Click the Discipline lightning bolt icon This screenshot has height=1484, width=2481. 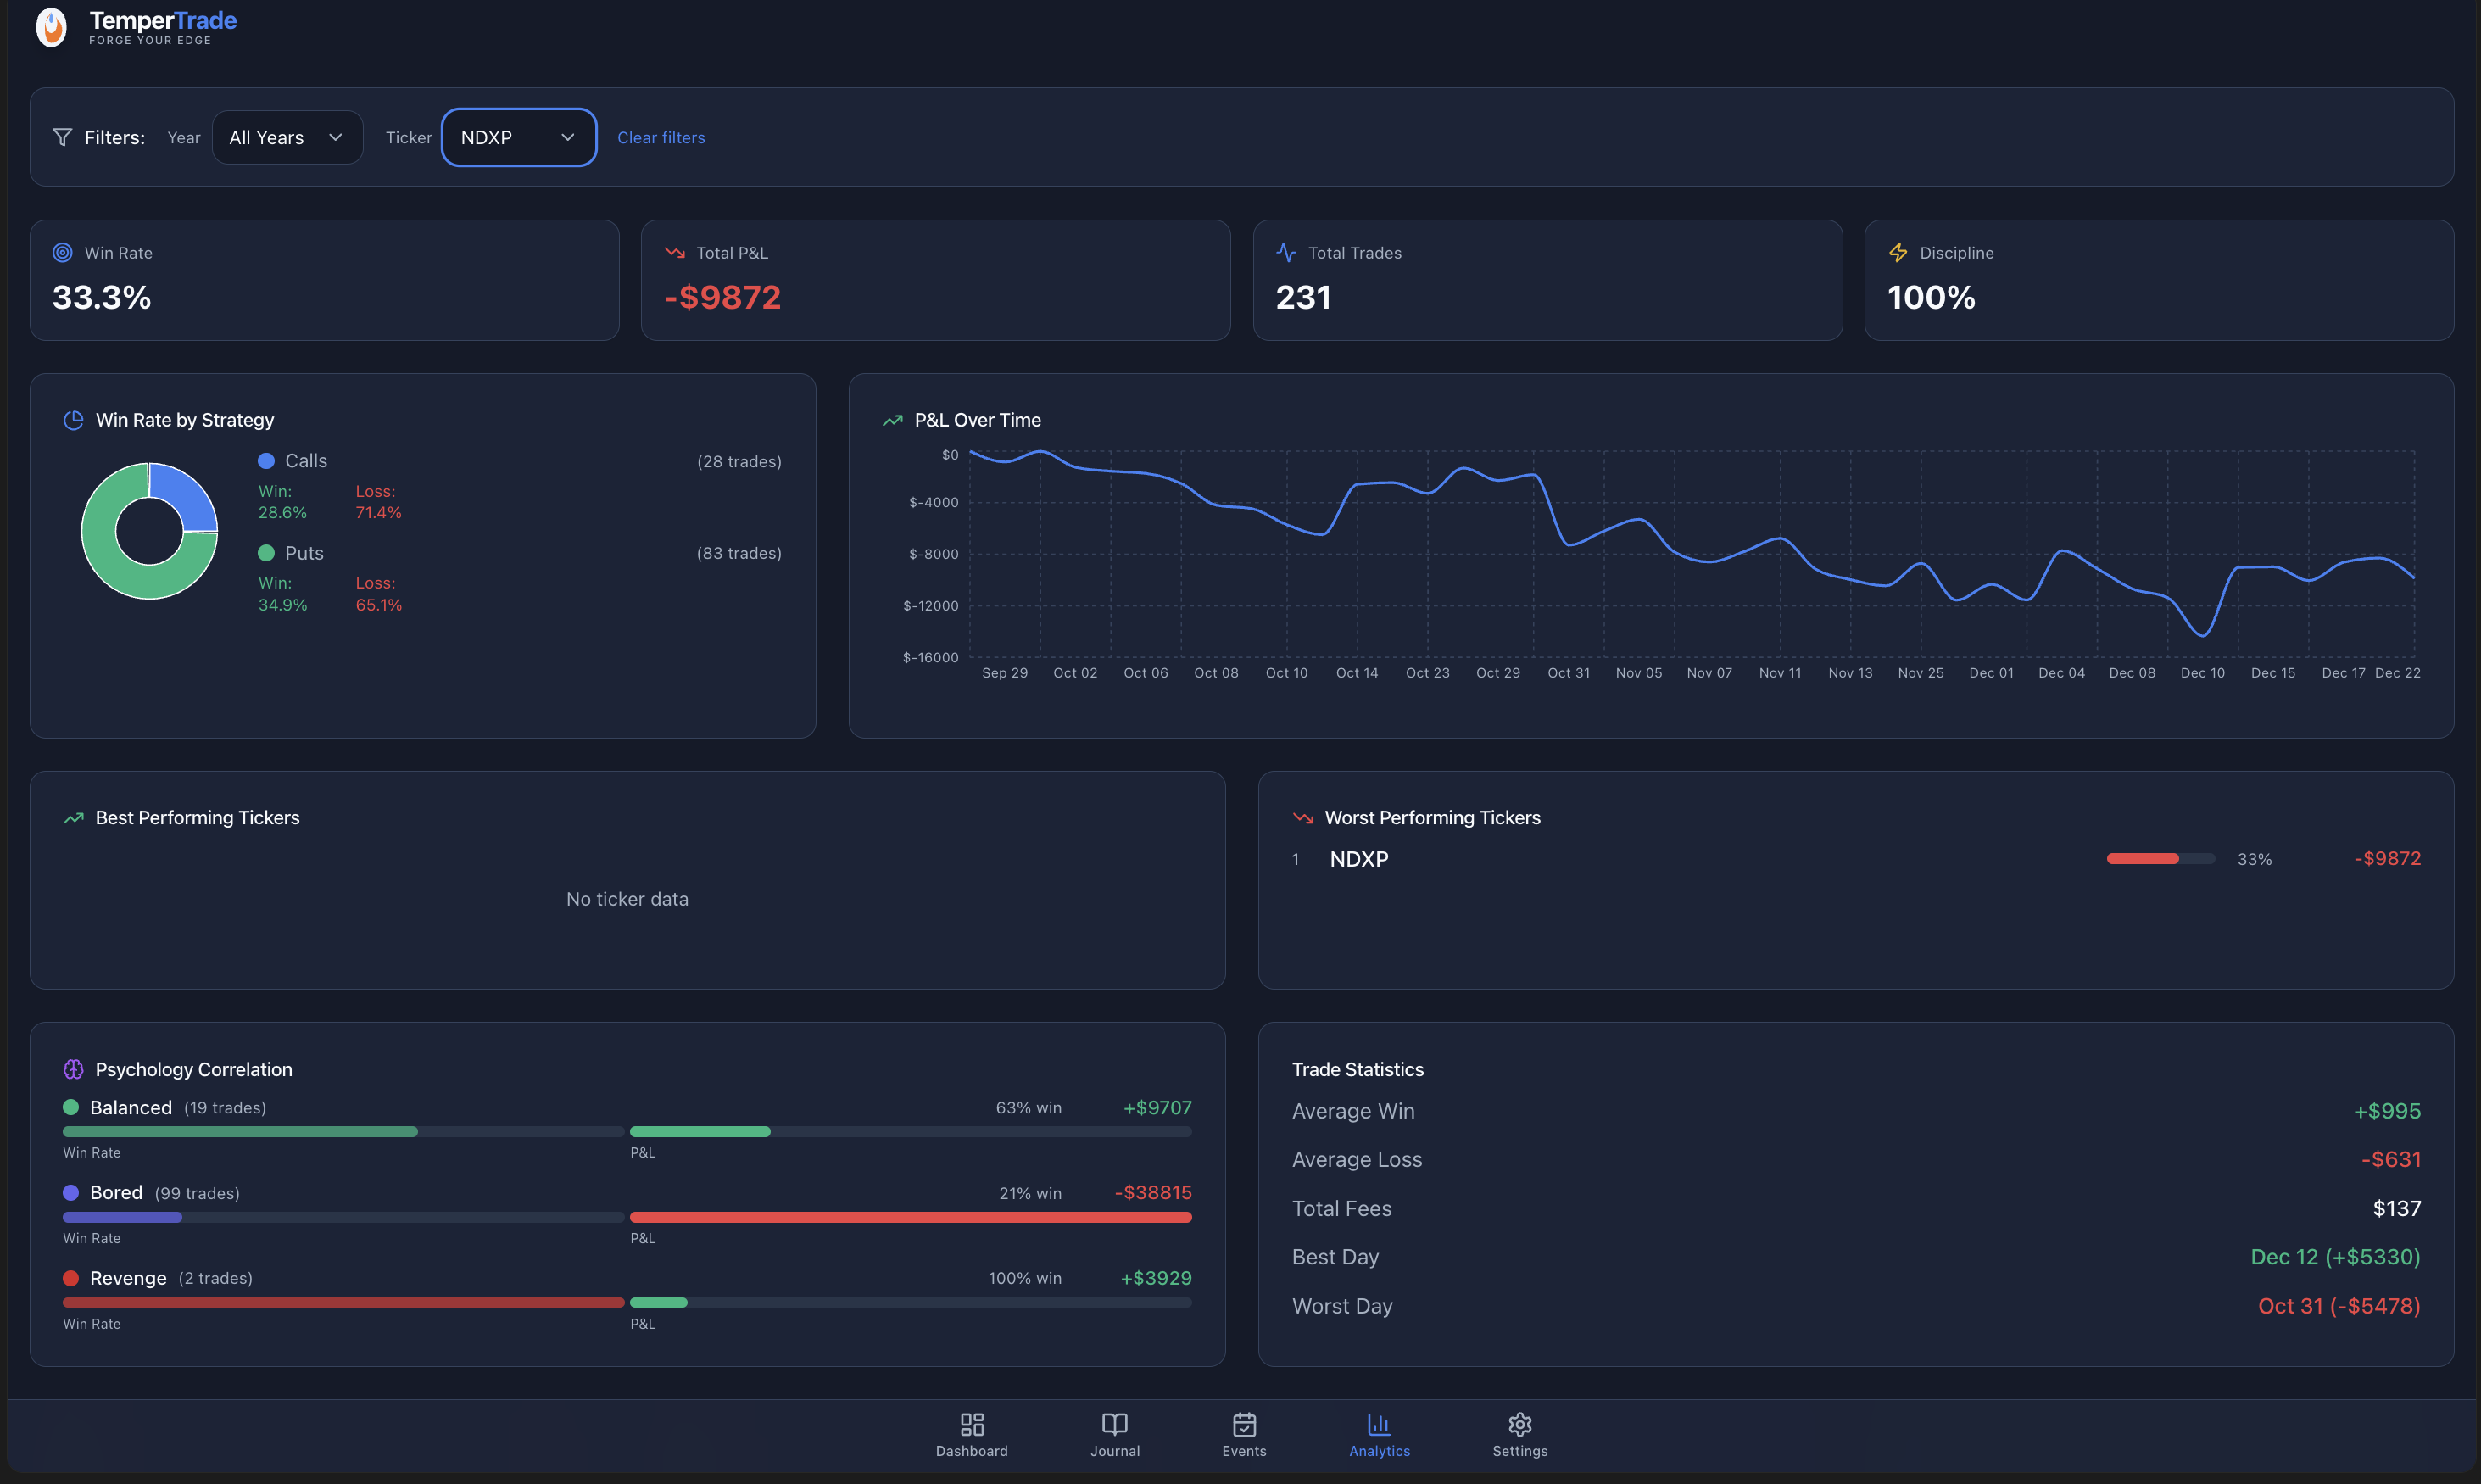pyautogui.click(x=1898, y=252)
